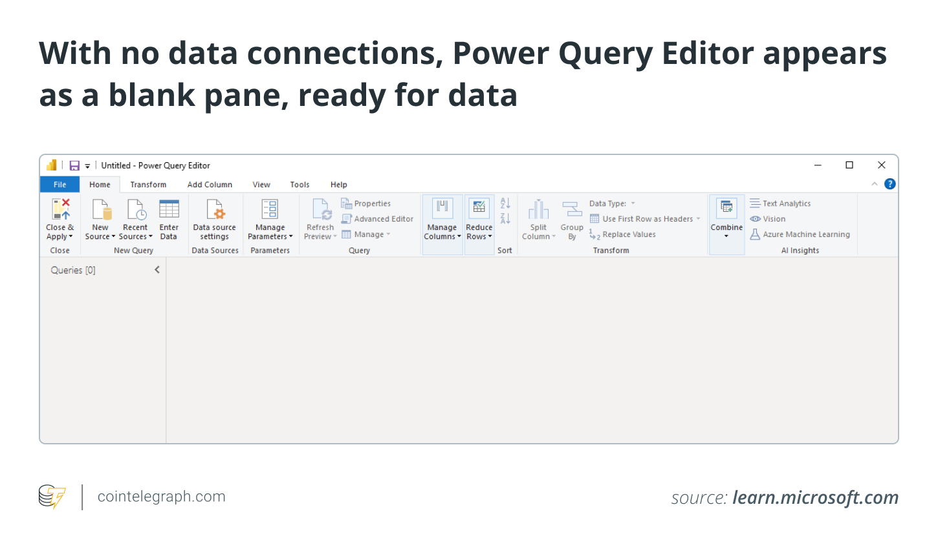Open the New Source icon
The image size is (938, 549).
[x=100, y=210]
